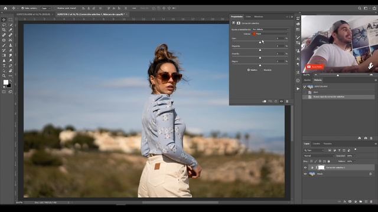The height and width of the screenshot is (212, 378).
Task: Select the Brush tool
Action: (x=4, y=45)
